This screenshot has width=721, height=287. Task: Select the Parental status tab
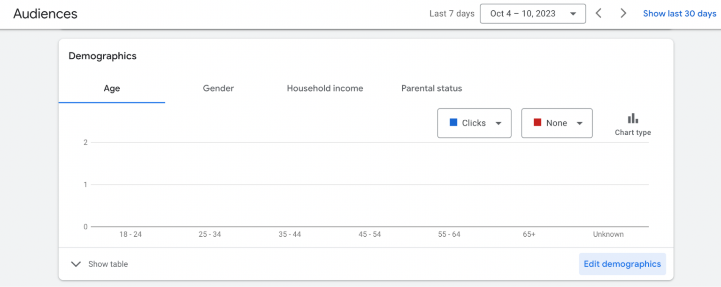[x=431, y=88]
